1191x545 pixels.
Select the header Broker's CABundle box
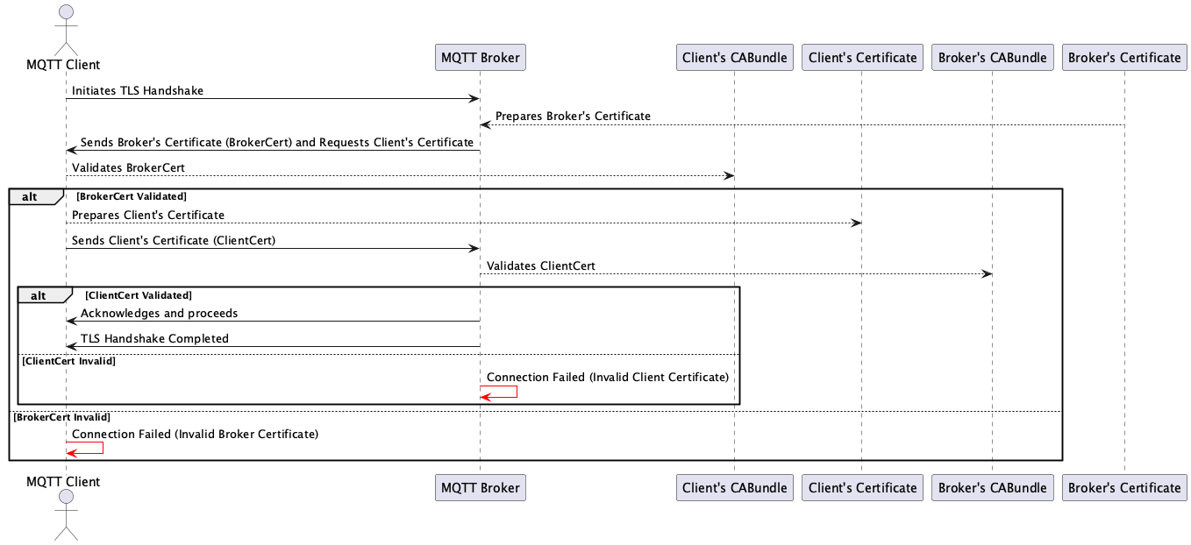click(992, 58)
